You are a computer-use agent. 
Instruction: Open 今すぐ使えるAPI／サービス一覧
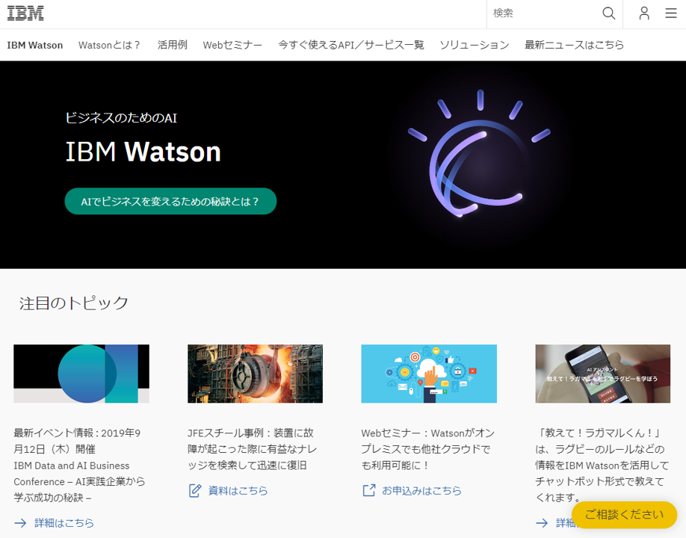click(351, 45)
